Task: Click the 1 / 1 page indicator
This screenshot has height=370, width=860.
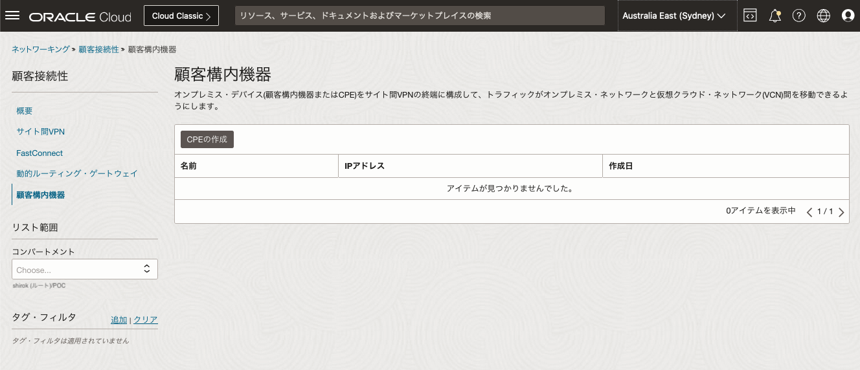Action: [825, 212]
